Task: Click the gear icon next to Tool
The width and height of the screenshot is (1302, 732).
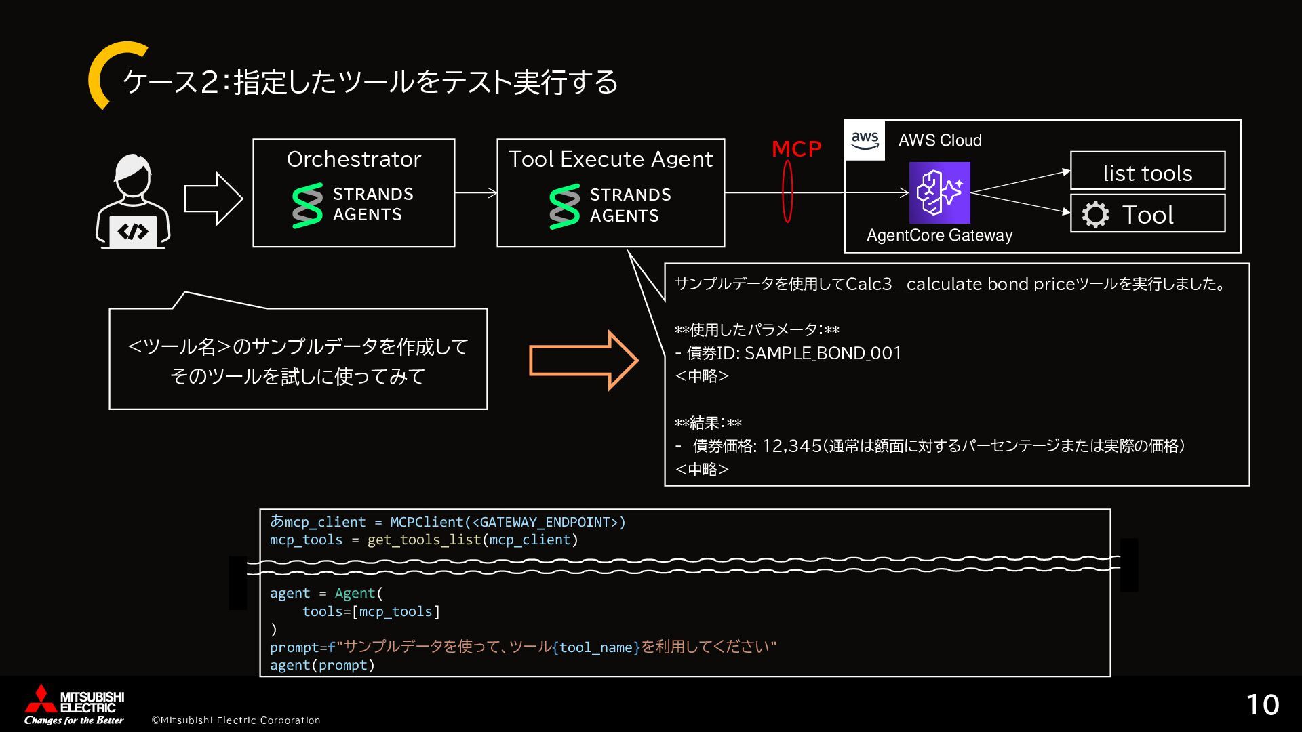Action: tap(1095, 214)
